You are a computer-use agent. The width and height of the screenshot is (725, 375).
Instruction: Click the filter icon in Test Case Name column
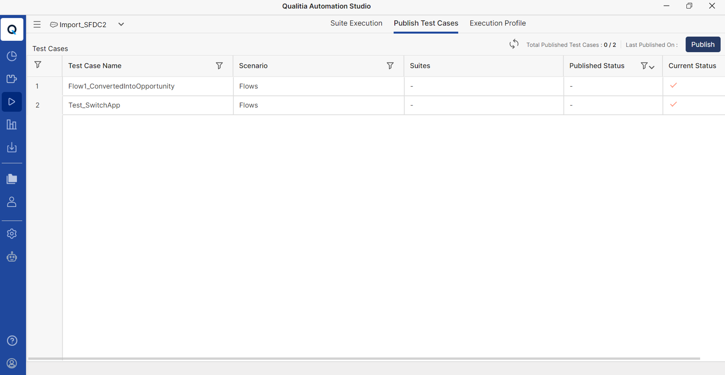(219, 66)
